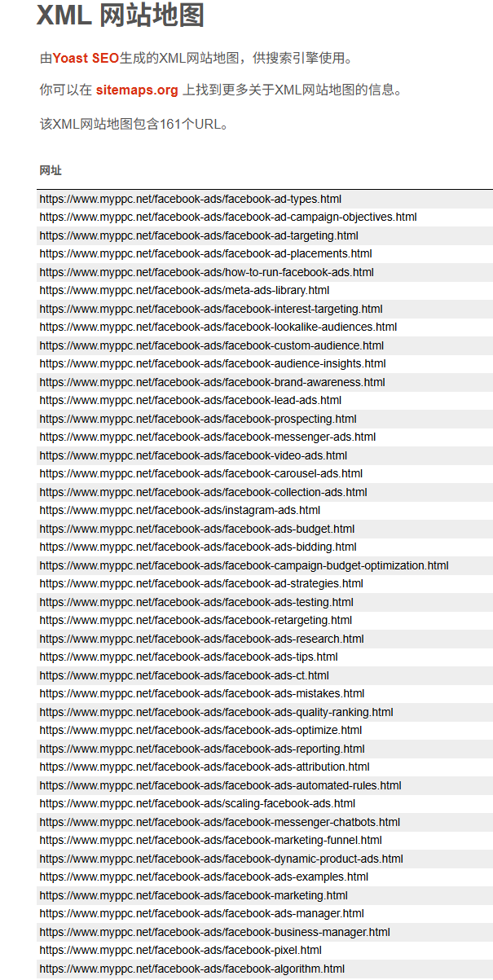The height and width of the screenshot is (980, 493).
Task: Open the facebook-ads-testing.html URL
Action: point(196,602)
